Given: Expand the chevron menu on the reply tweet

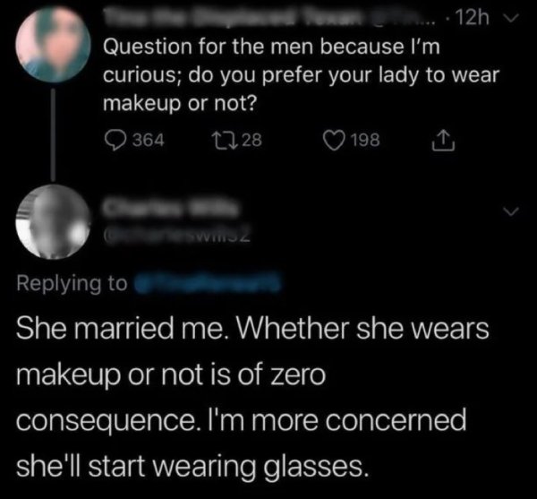Looking at the screenshot, I should pyautogui.click(x=510, y=211).
